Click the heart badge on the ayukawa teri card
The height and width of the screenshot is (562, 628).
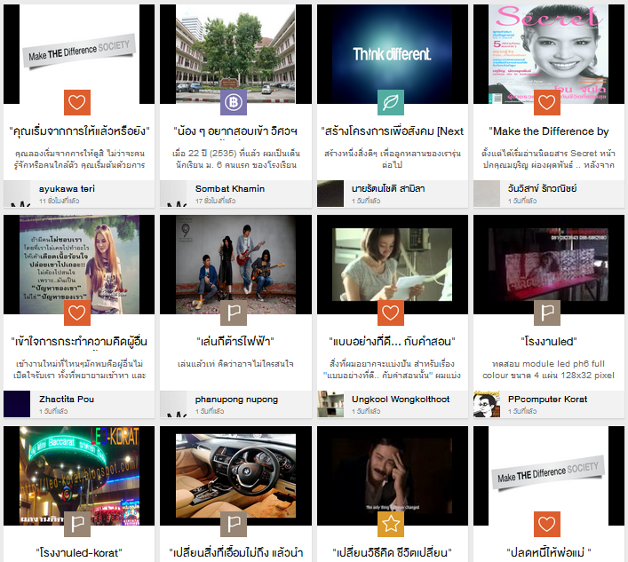77,103
